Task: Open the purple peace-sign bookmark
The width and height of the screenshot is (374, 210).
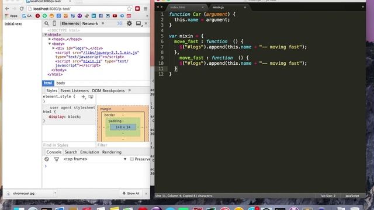Action: click(79, 16)
